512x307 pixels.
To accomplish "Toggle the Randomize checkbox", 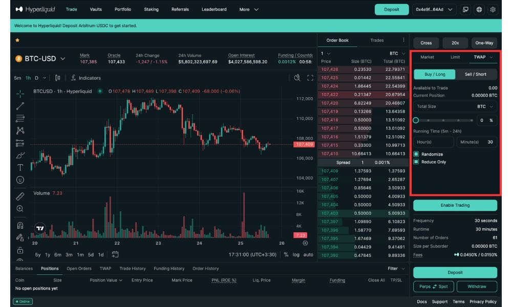I will pos(416,154).
